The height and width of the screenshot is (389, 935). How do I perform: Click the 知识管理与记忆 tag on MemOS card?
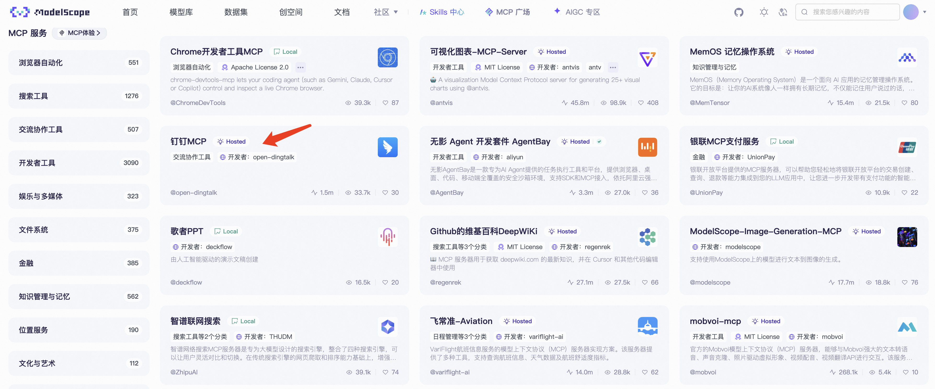pos(714,67)
